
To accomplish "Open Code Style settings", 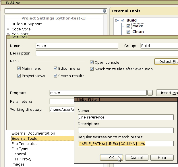I will click(x=21, y=29).
